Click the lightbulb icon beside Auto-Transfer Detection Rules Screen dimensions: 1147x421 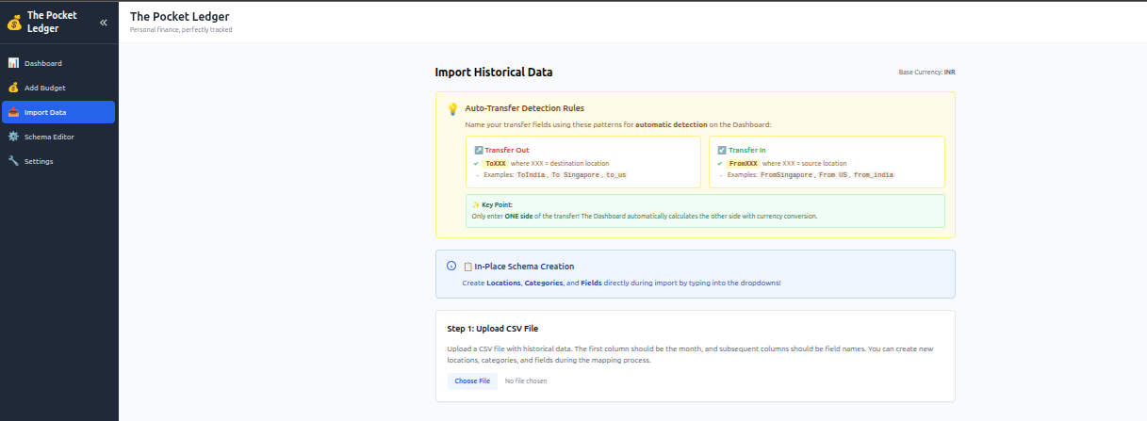pos(452,108)
